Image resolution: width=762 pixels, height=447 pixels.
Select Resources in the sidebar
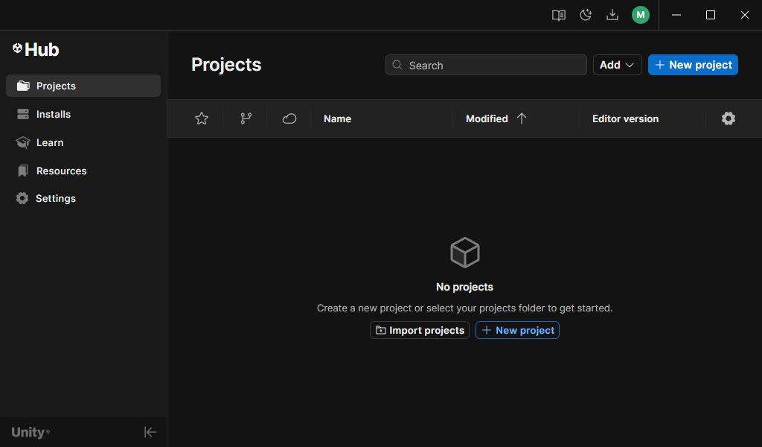tap(83, 171)
